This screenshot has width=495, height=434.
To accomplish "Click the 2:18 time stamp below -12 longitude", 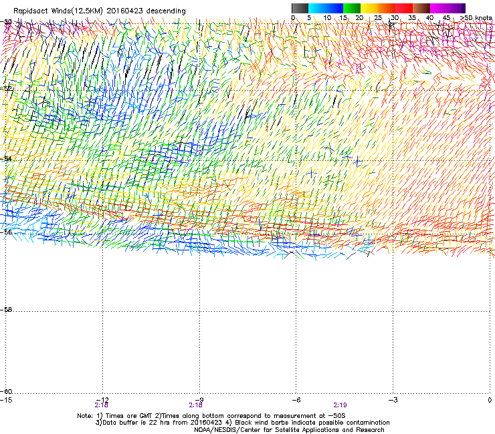I will point(101,405).
